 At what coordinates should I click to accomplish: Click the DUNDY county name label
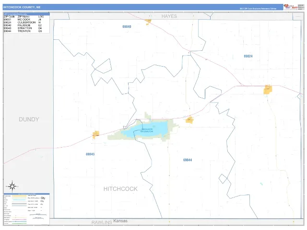pos(29,119)
